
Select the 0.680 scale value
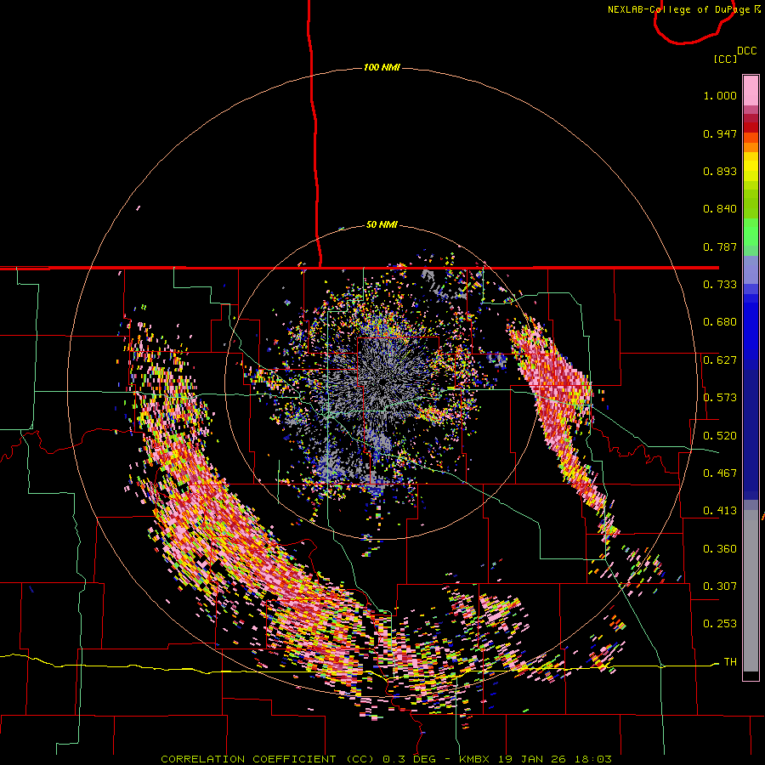(x=720, y=322)
